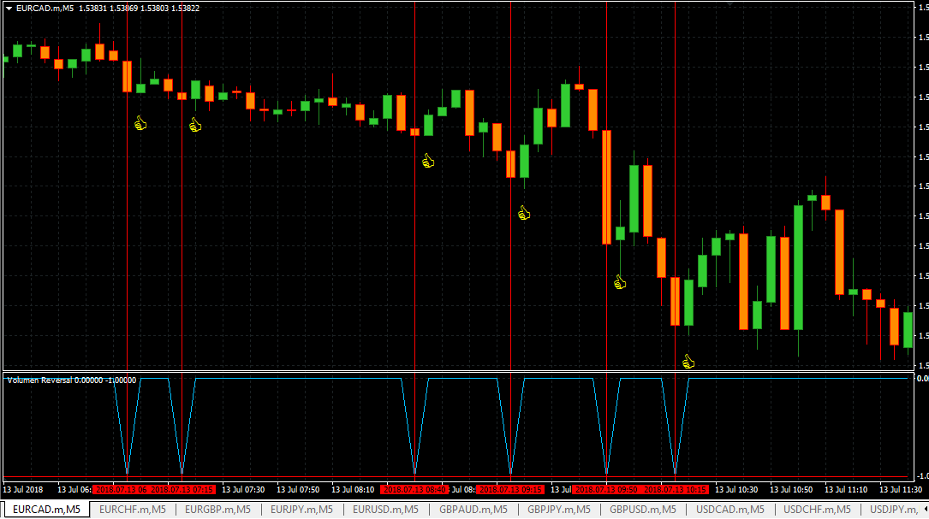Click the thumbs-up marker near the 09:15 line
Screen dimensions: 929x519
point(524,212)
